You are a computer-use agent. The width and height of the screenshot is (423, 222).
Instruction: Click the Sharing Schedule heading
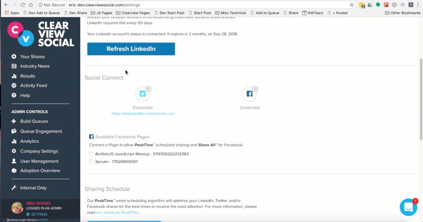pyautogui.click(x=107, y=189)
